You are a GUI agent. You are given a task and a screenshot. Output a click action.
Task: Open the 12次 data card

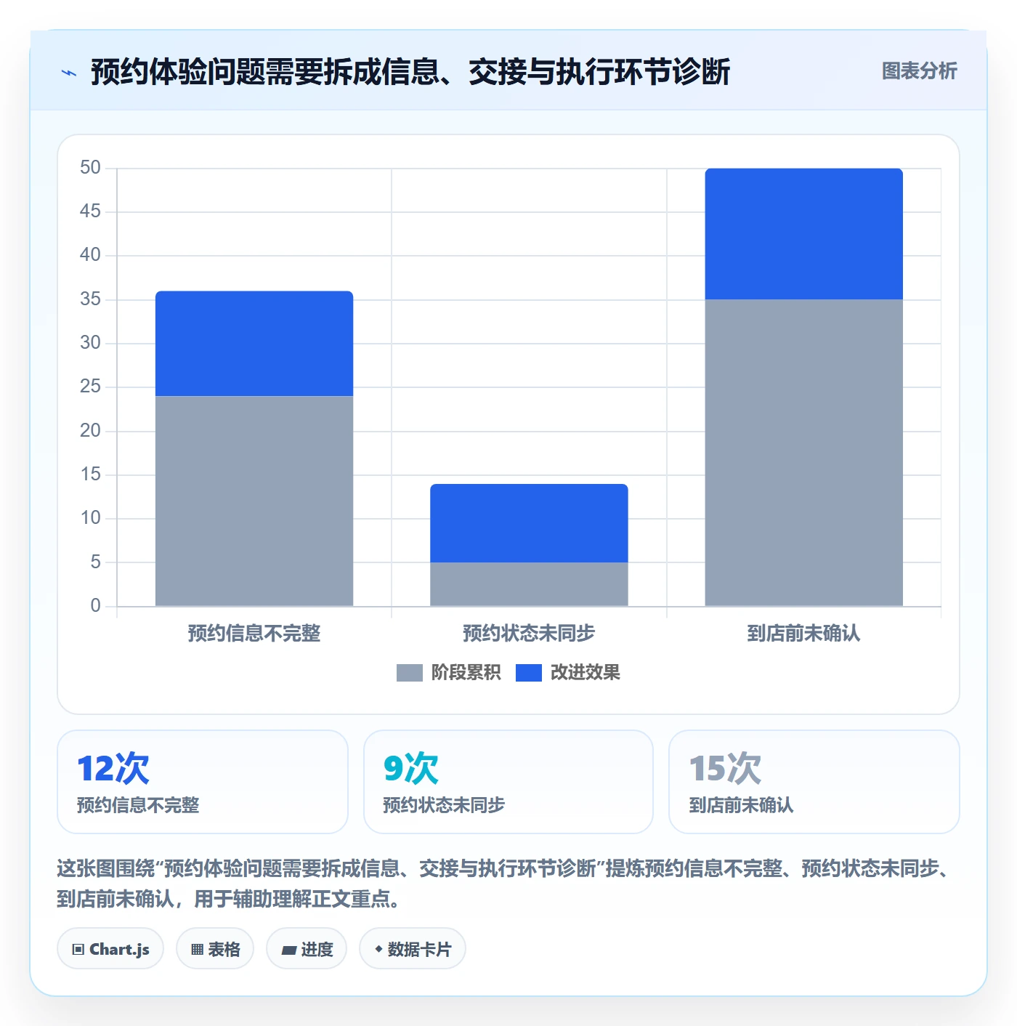[203, 782]
